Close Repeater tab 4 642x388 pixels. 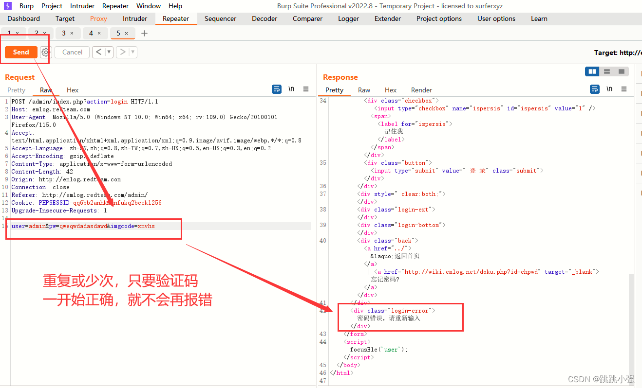[x=99, y=33]
